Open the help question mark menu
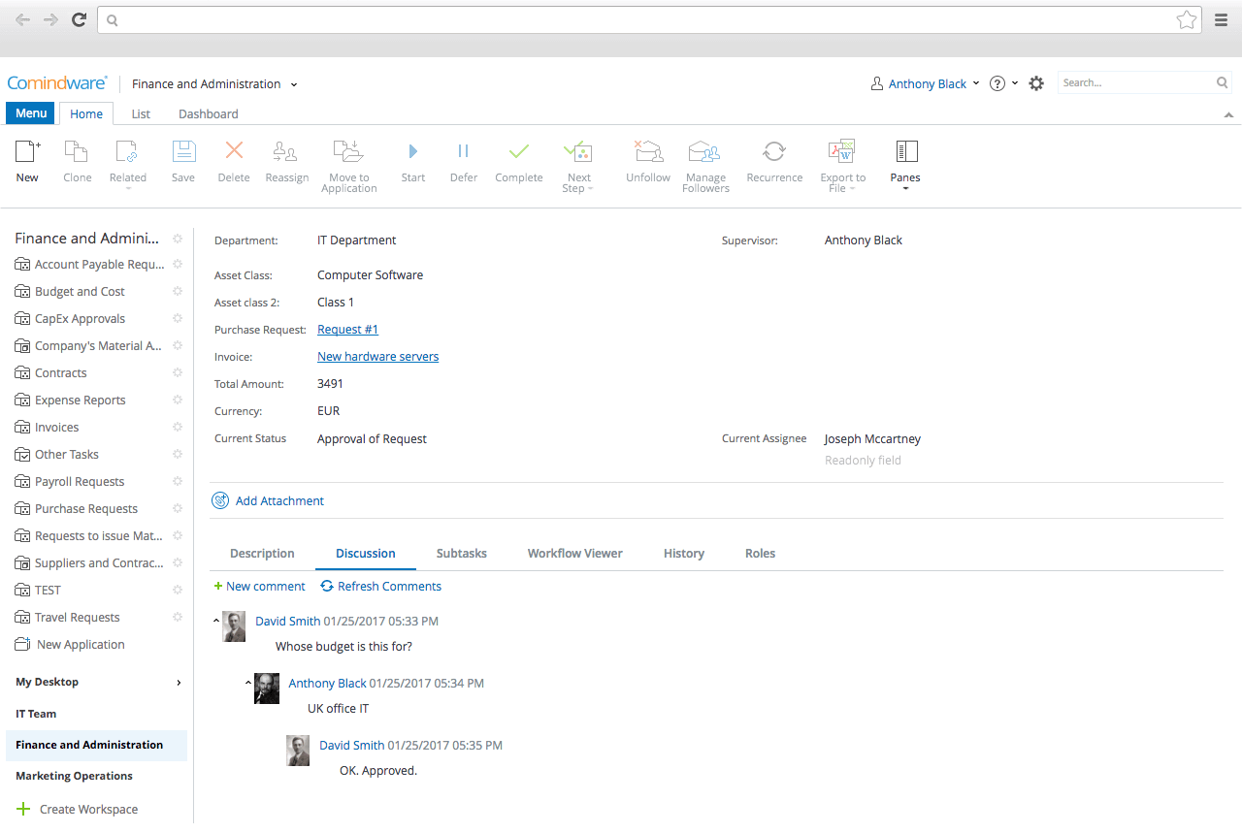Viewport: 1242px width, 833px height. [x=1003, y=83]
